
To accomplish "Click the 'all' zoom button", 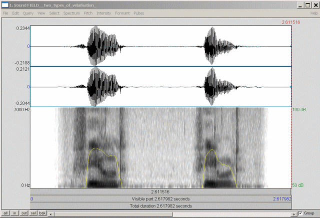I will [x=6, y=213].
